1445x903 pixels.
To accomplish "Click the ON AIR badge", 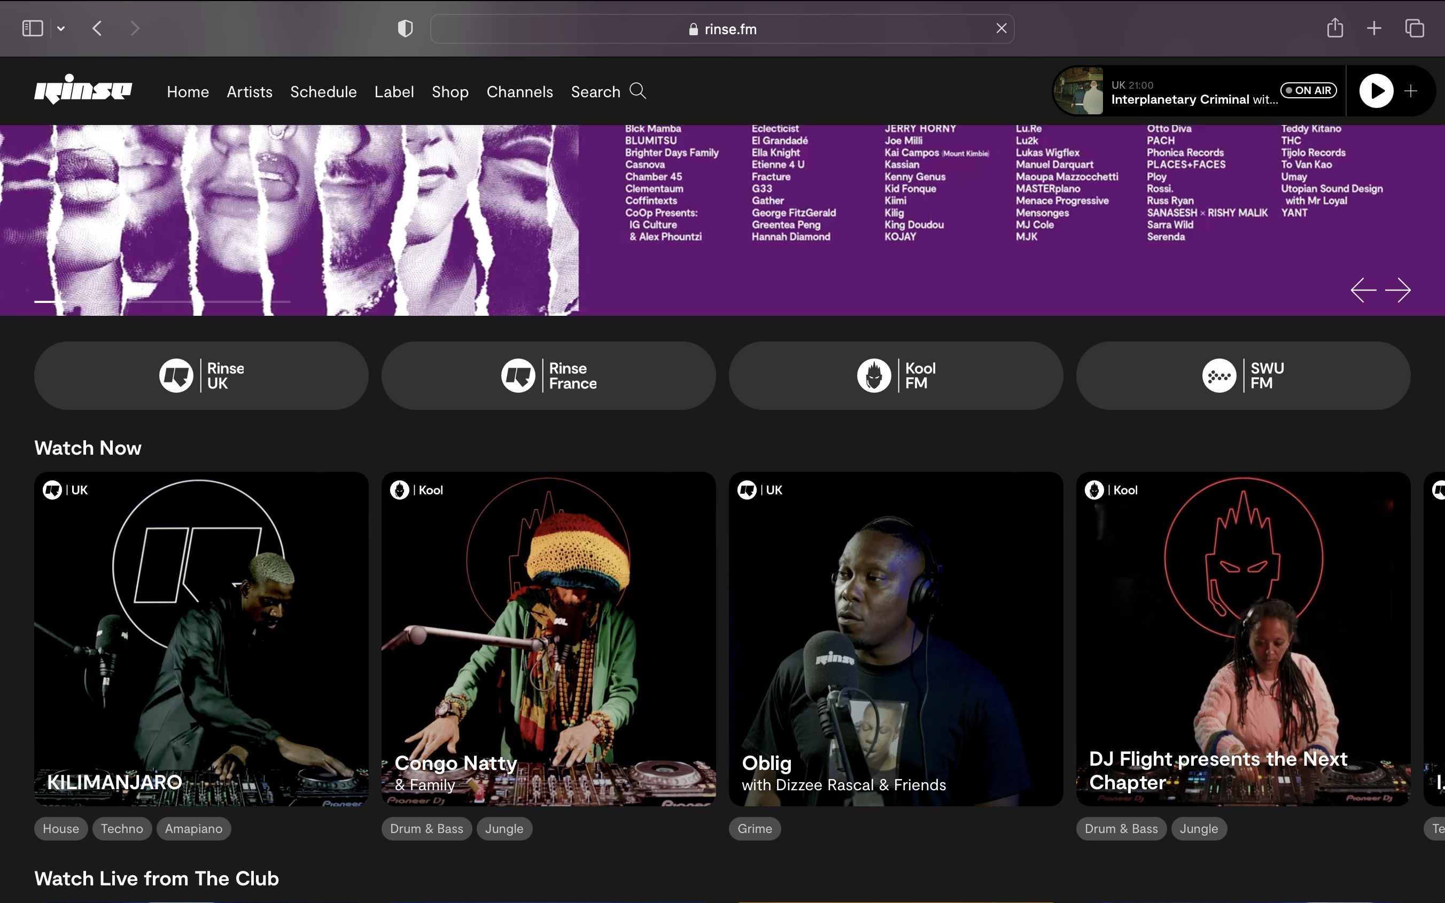I will click(x=1308, y=90).
